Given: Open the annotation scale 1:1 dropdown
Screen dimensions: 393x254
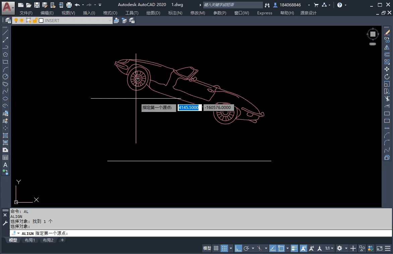Looking at the screenshot, I should click(x=329, y=248).
